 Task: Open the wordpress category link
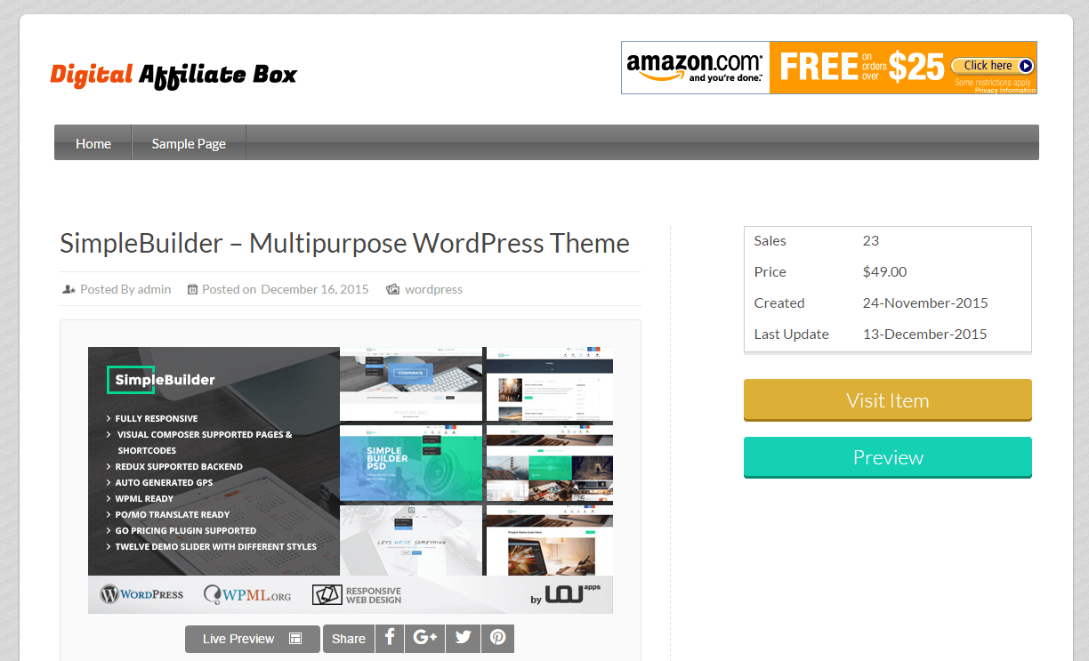[x=434, y=289]
